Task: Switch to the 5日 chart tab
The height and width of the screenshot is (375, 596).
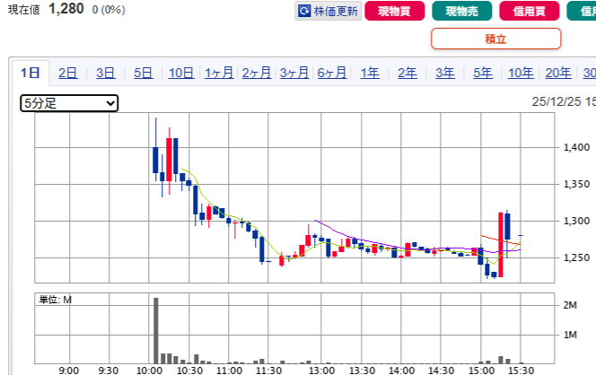Action: point(143,74)
